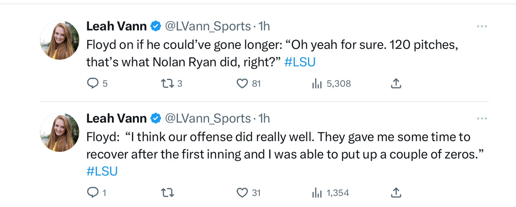
Task: Open more options on second tweet
Action: (482, 119)
